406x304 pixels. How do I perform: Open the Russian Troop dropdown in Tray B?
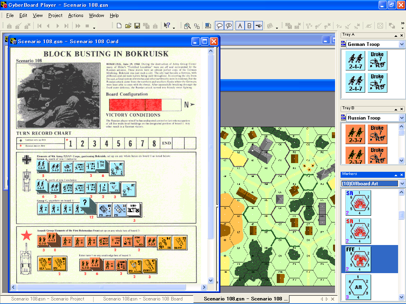(x=402, y=118)
